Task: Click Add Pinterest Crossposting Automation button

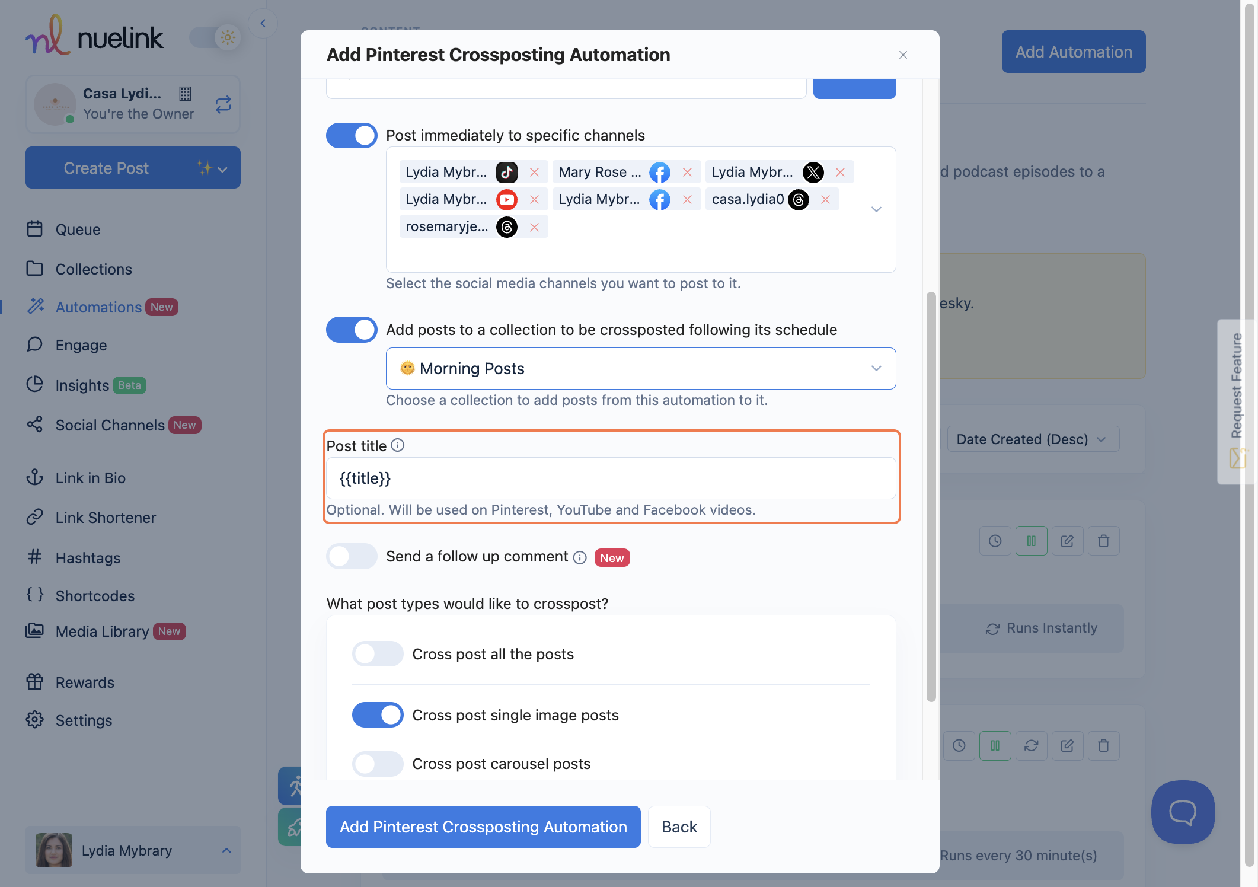Action: point(483,827)
